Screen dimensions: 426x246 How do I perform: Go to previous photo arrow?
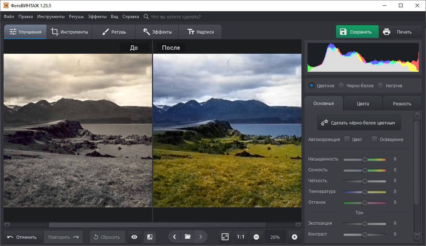pos(175,237)
